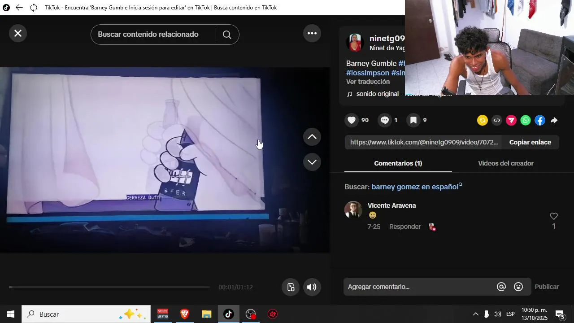Search 'barney gomez en español' suggestion
The image size is (574, 323).
pos(417,187)
